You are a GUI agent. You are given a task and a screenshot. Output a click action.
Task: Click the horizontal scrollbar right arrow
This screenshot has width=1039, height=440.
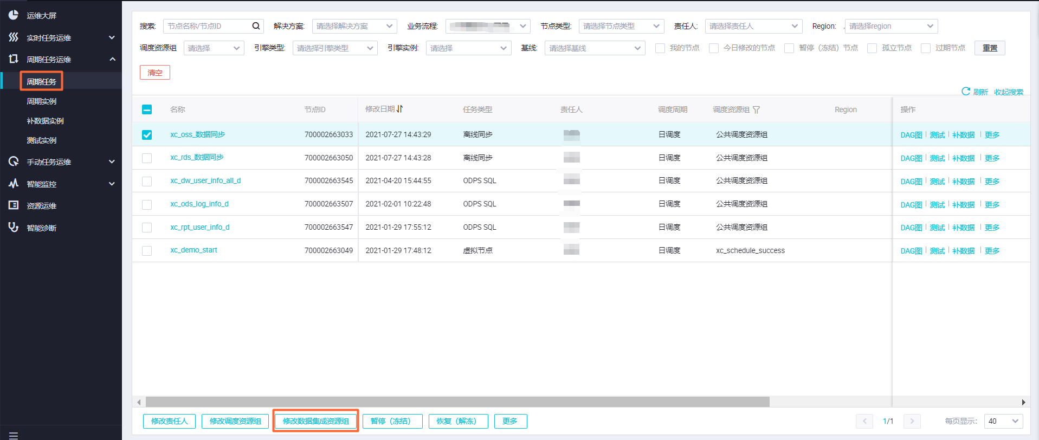click(1023, 402)
